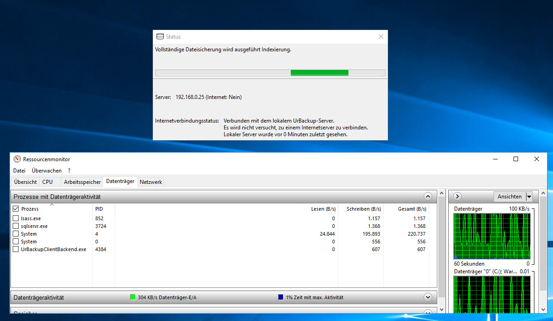Viewport: 553px width, 321px height.
Task: Maximize the Ressourcenmonitor window
Action: [x=516, y=159]
